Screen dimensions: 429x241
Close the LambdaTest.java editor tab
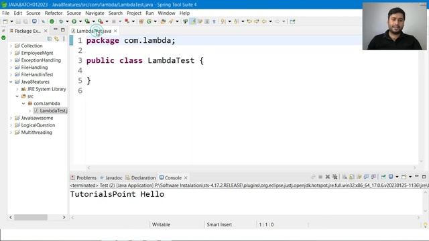coord(115,31)
